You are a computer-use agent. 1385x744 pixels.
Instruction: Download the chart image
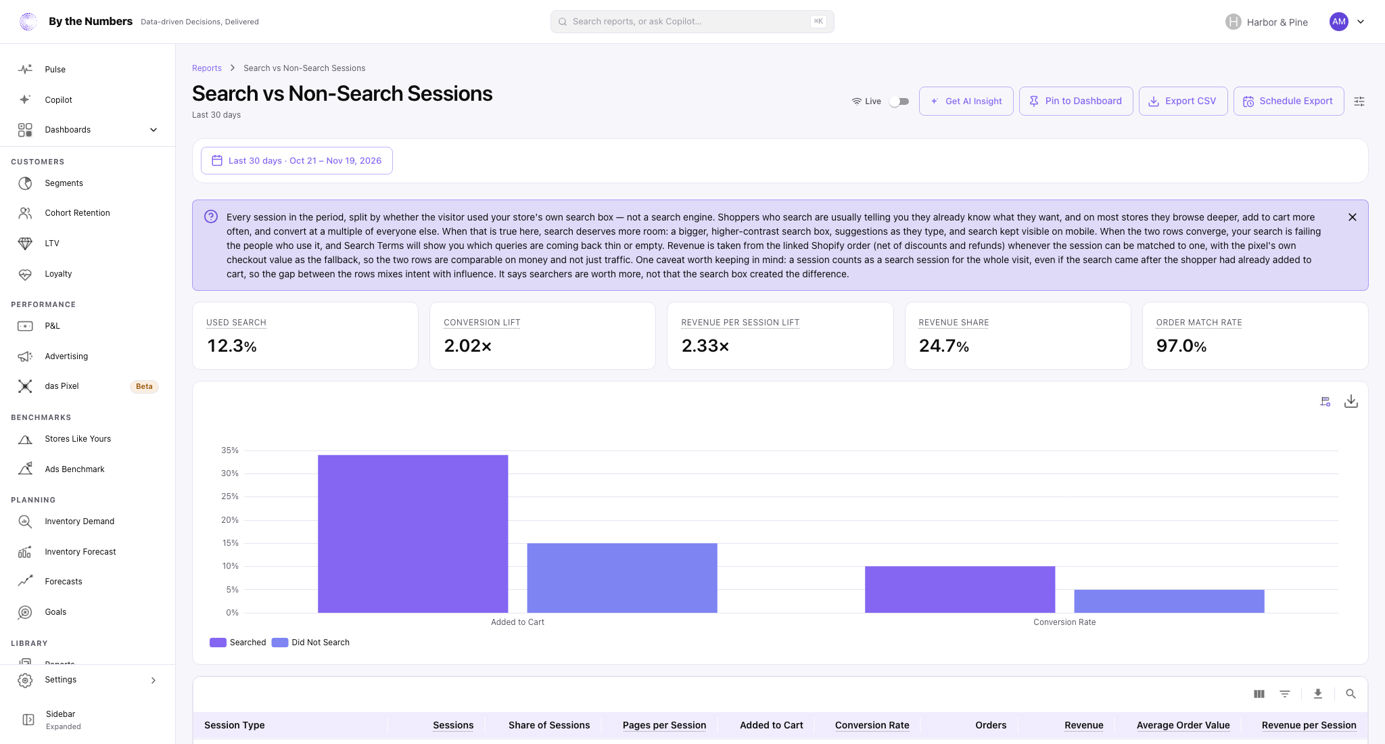[1351, 402]
